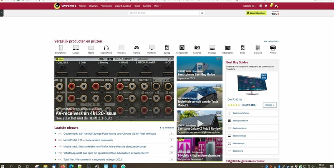Viewport: 334px width, 168px height.
Task: Expand the Meer menu
Action: [158, 6]
